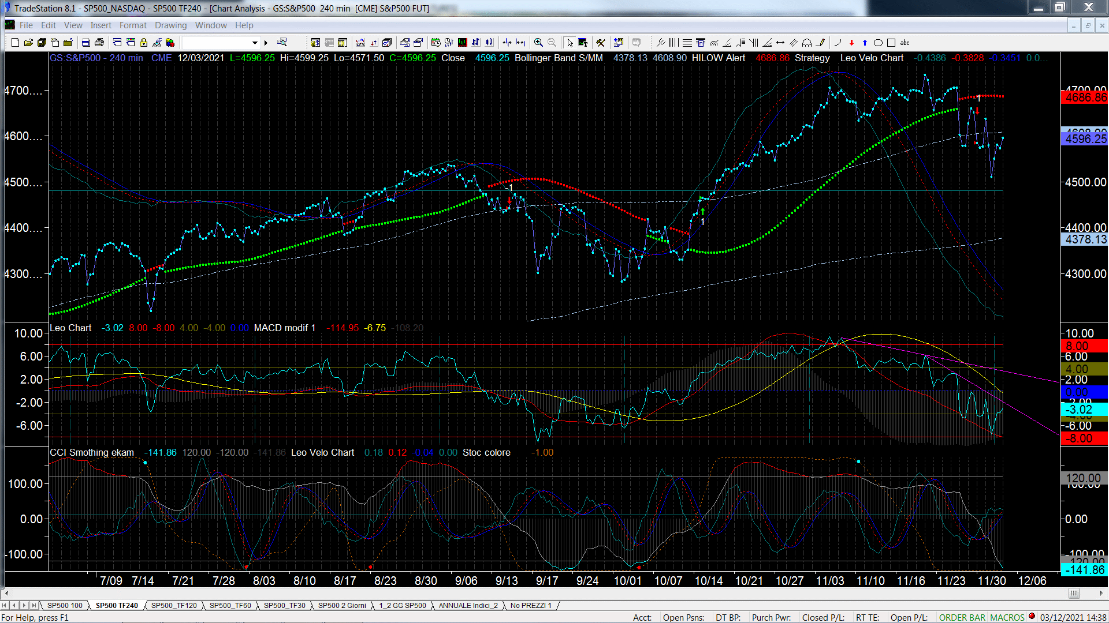Switch to No PREZZI 1 tab
This screenshot has width=1109, height=623.
(x=530, y=606)
